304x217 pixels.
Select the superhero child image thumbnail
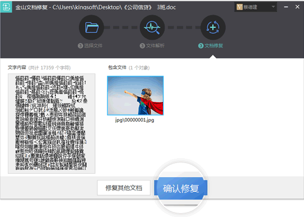click(x=135, y=96)
